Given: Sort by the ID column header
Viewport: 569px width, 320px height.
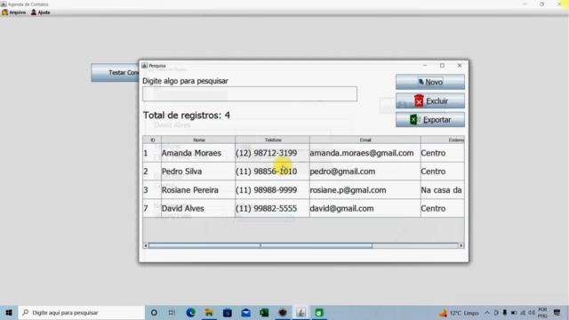Looking at the screenshot, I should (152, 140).
